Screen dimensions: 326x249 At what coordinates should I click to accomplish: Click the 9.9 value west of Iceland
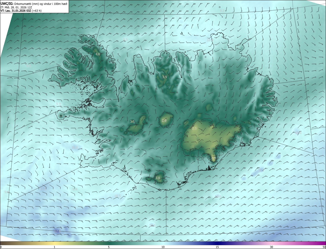click(x=58, y=104)
